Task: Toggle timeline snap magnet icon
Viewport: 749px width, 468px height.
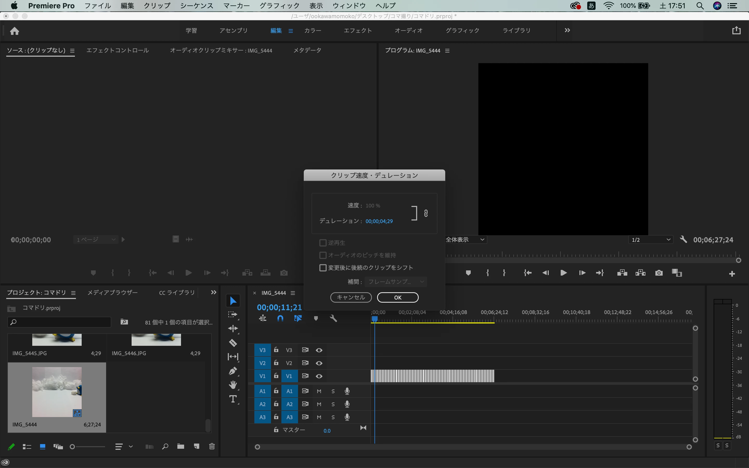Action: coord(280,318)
